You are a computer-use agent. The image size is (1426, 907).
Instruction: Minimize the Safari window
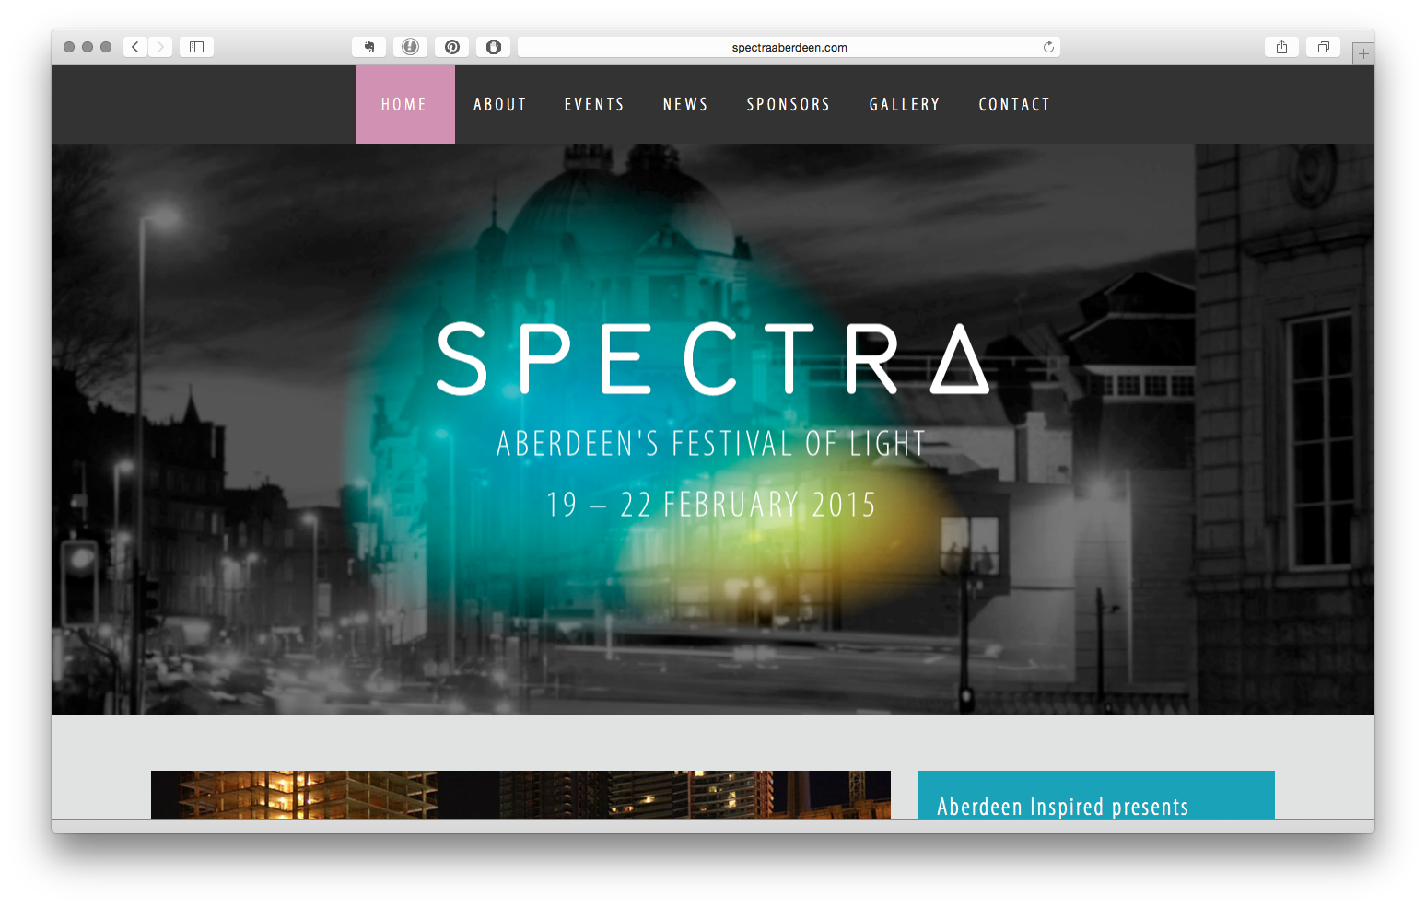(x=88, y=47)
